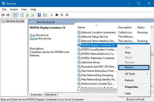Select the Optimize drives service row

(x=97, y=62)
